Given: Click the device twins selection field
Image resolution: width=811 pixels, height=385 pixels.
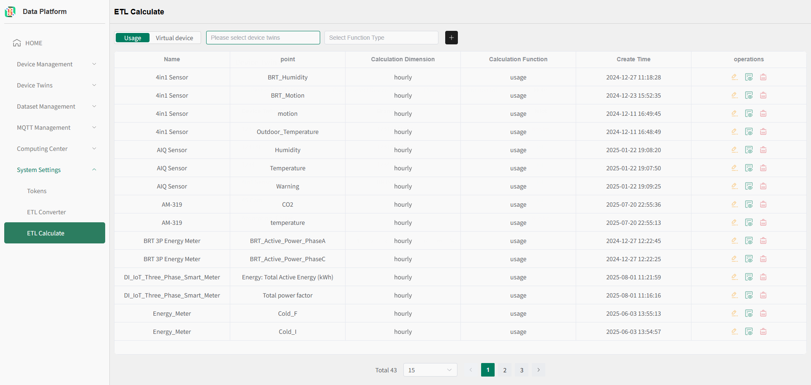Looking at the screenshot, I should (263, 38).
